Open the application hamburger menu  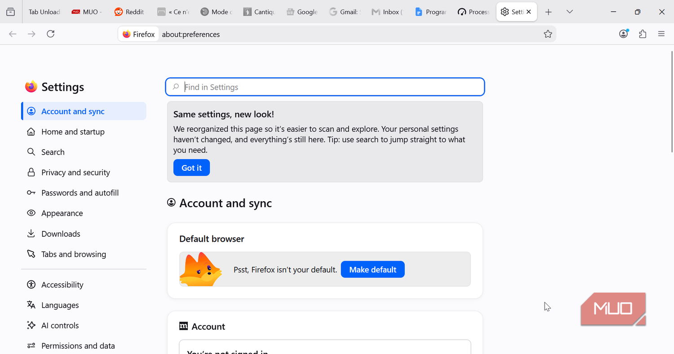click(661, 34)
